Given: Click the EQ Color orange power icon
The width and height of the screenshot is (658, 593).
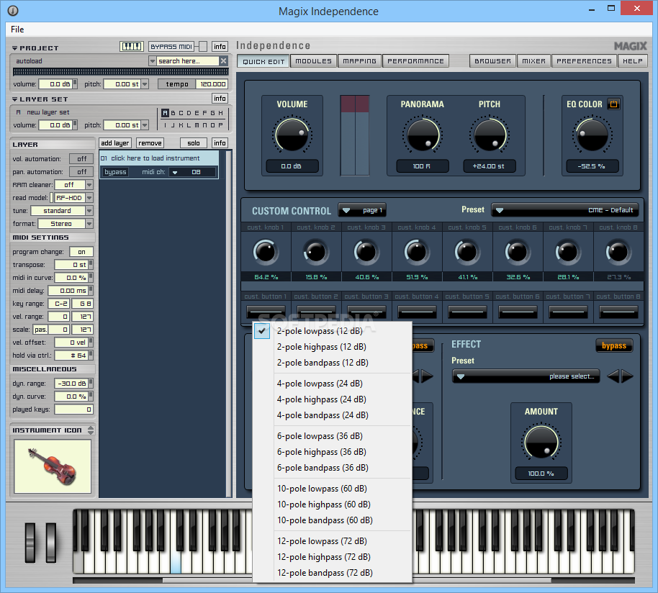Looking at the screenshot, I should pos(613,104).
